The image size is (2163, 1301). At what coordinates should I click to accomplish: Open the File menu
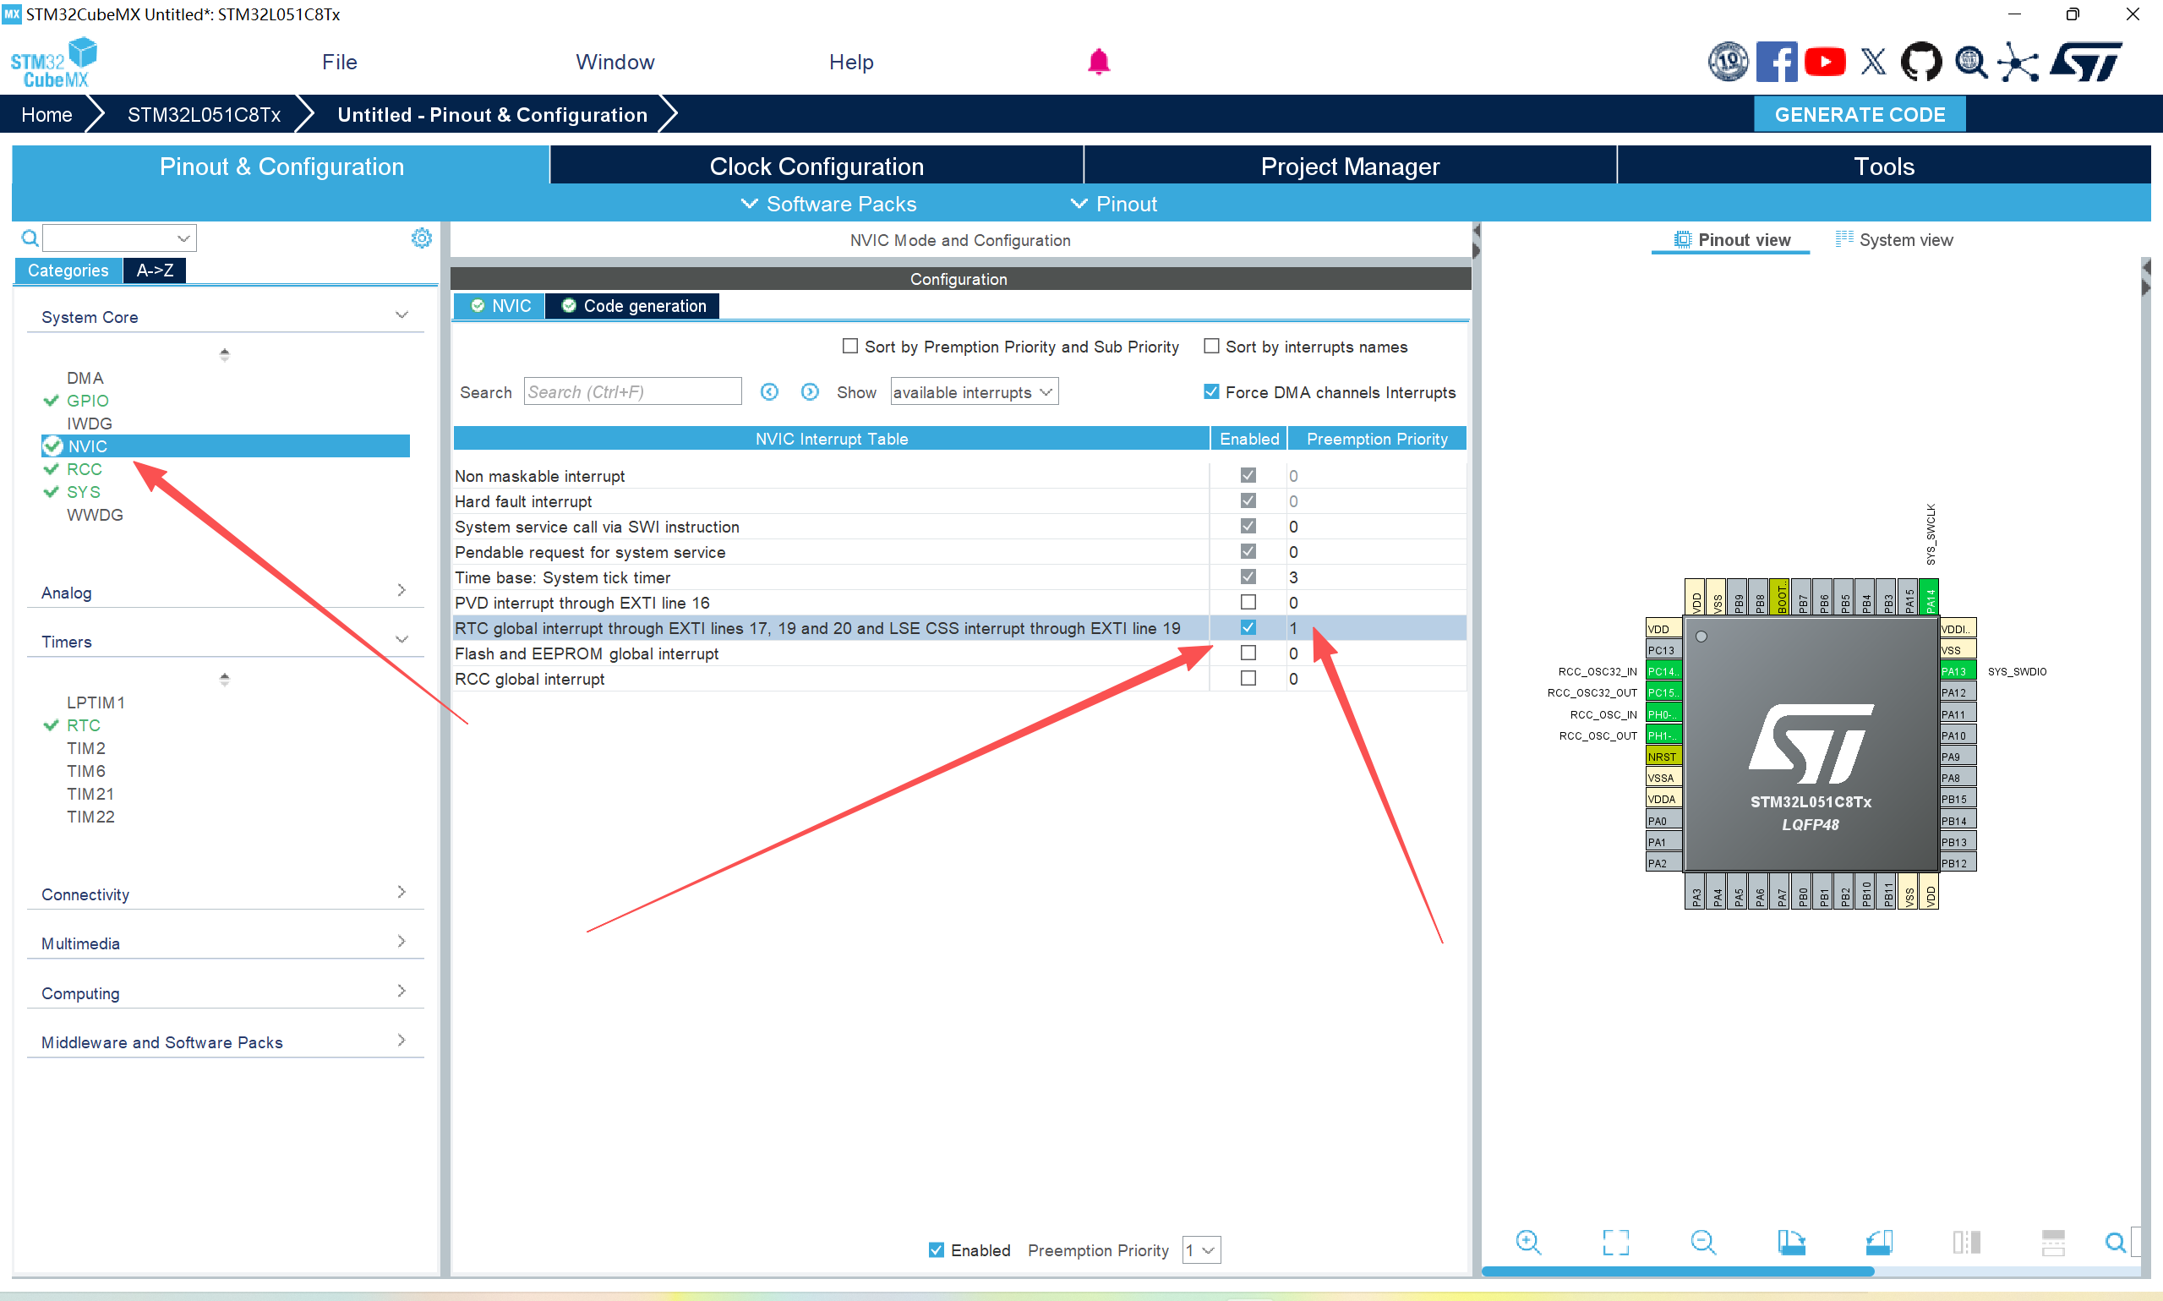pos(339,63)
